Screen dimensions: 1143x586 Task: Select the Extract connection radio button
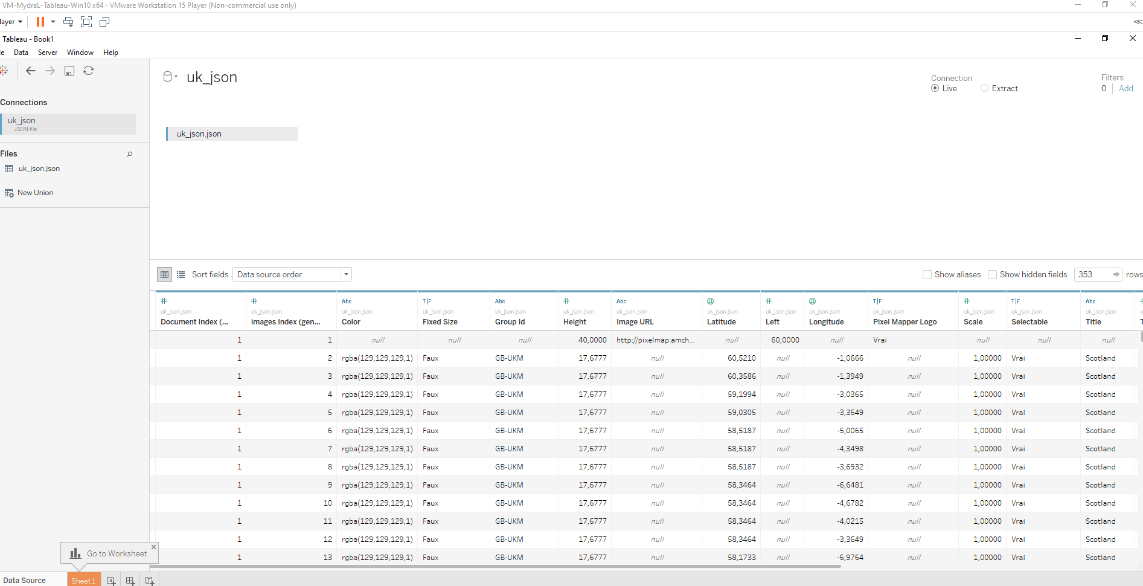pos(984,88)
